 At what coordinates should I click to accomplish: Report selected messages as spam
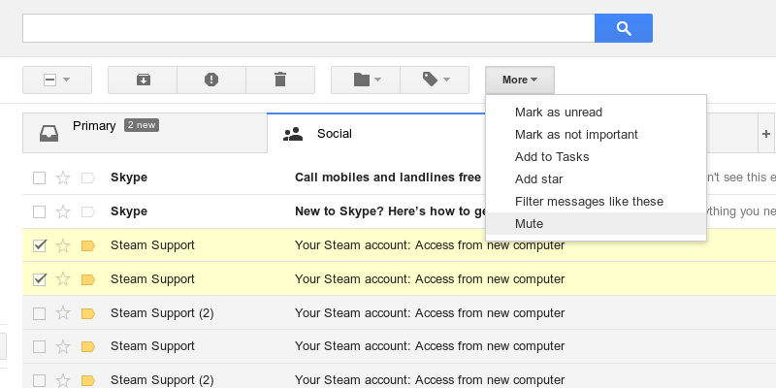[x=211, y=80]
